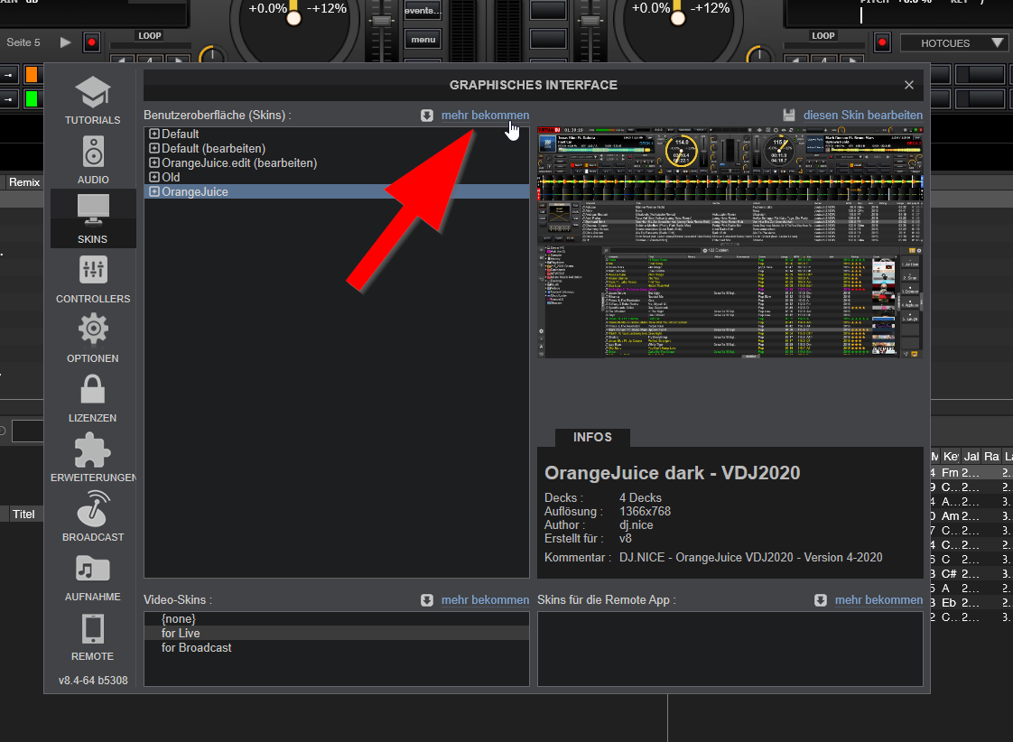Select 'for Broadcast' video skin
The height and width of the screenshot is (742, 1013).
[x=336, y=648]
